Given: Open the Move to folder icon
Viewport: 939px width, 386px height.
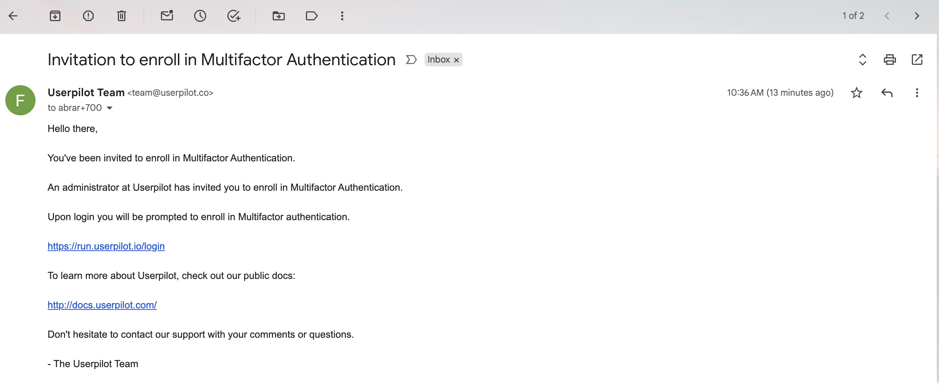Looking at the screenshot, I should click(x=279, y=16).
